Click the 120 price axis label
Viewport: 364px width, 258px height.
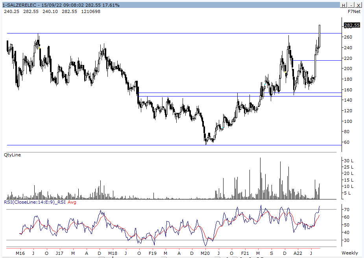click(x=348, y=111)
